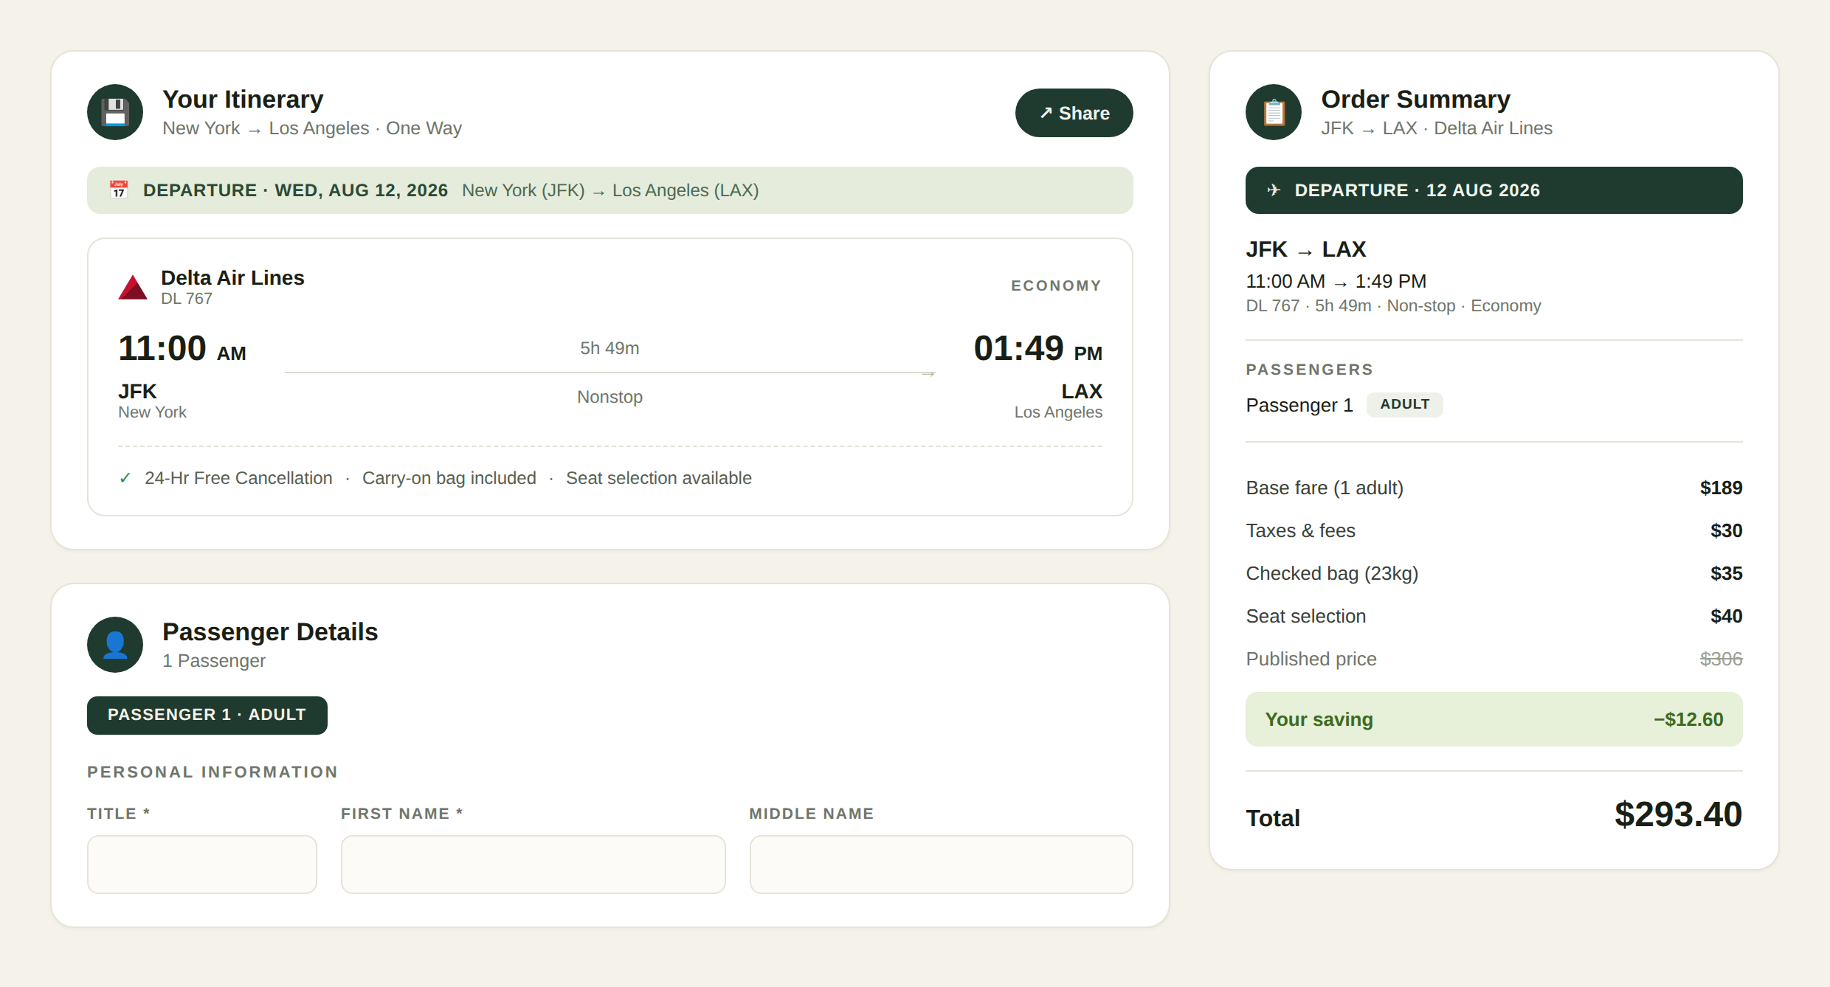Click the calendar icon in departure banner
Screen dimensions: 1830x987
click(119, 190)
